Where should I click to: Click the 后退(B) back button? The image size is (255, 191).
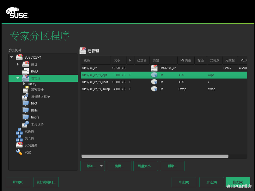(212, 182)
